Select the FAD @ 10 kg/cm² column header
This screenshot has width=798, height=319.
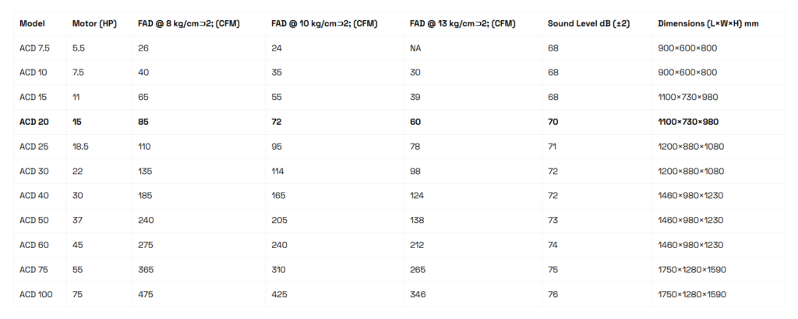pyautogui.click(x=324, y=24)
